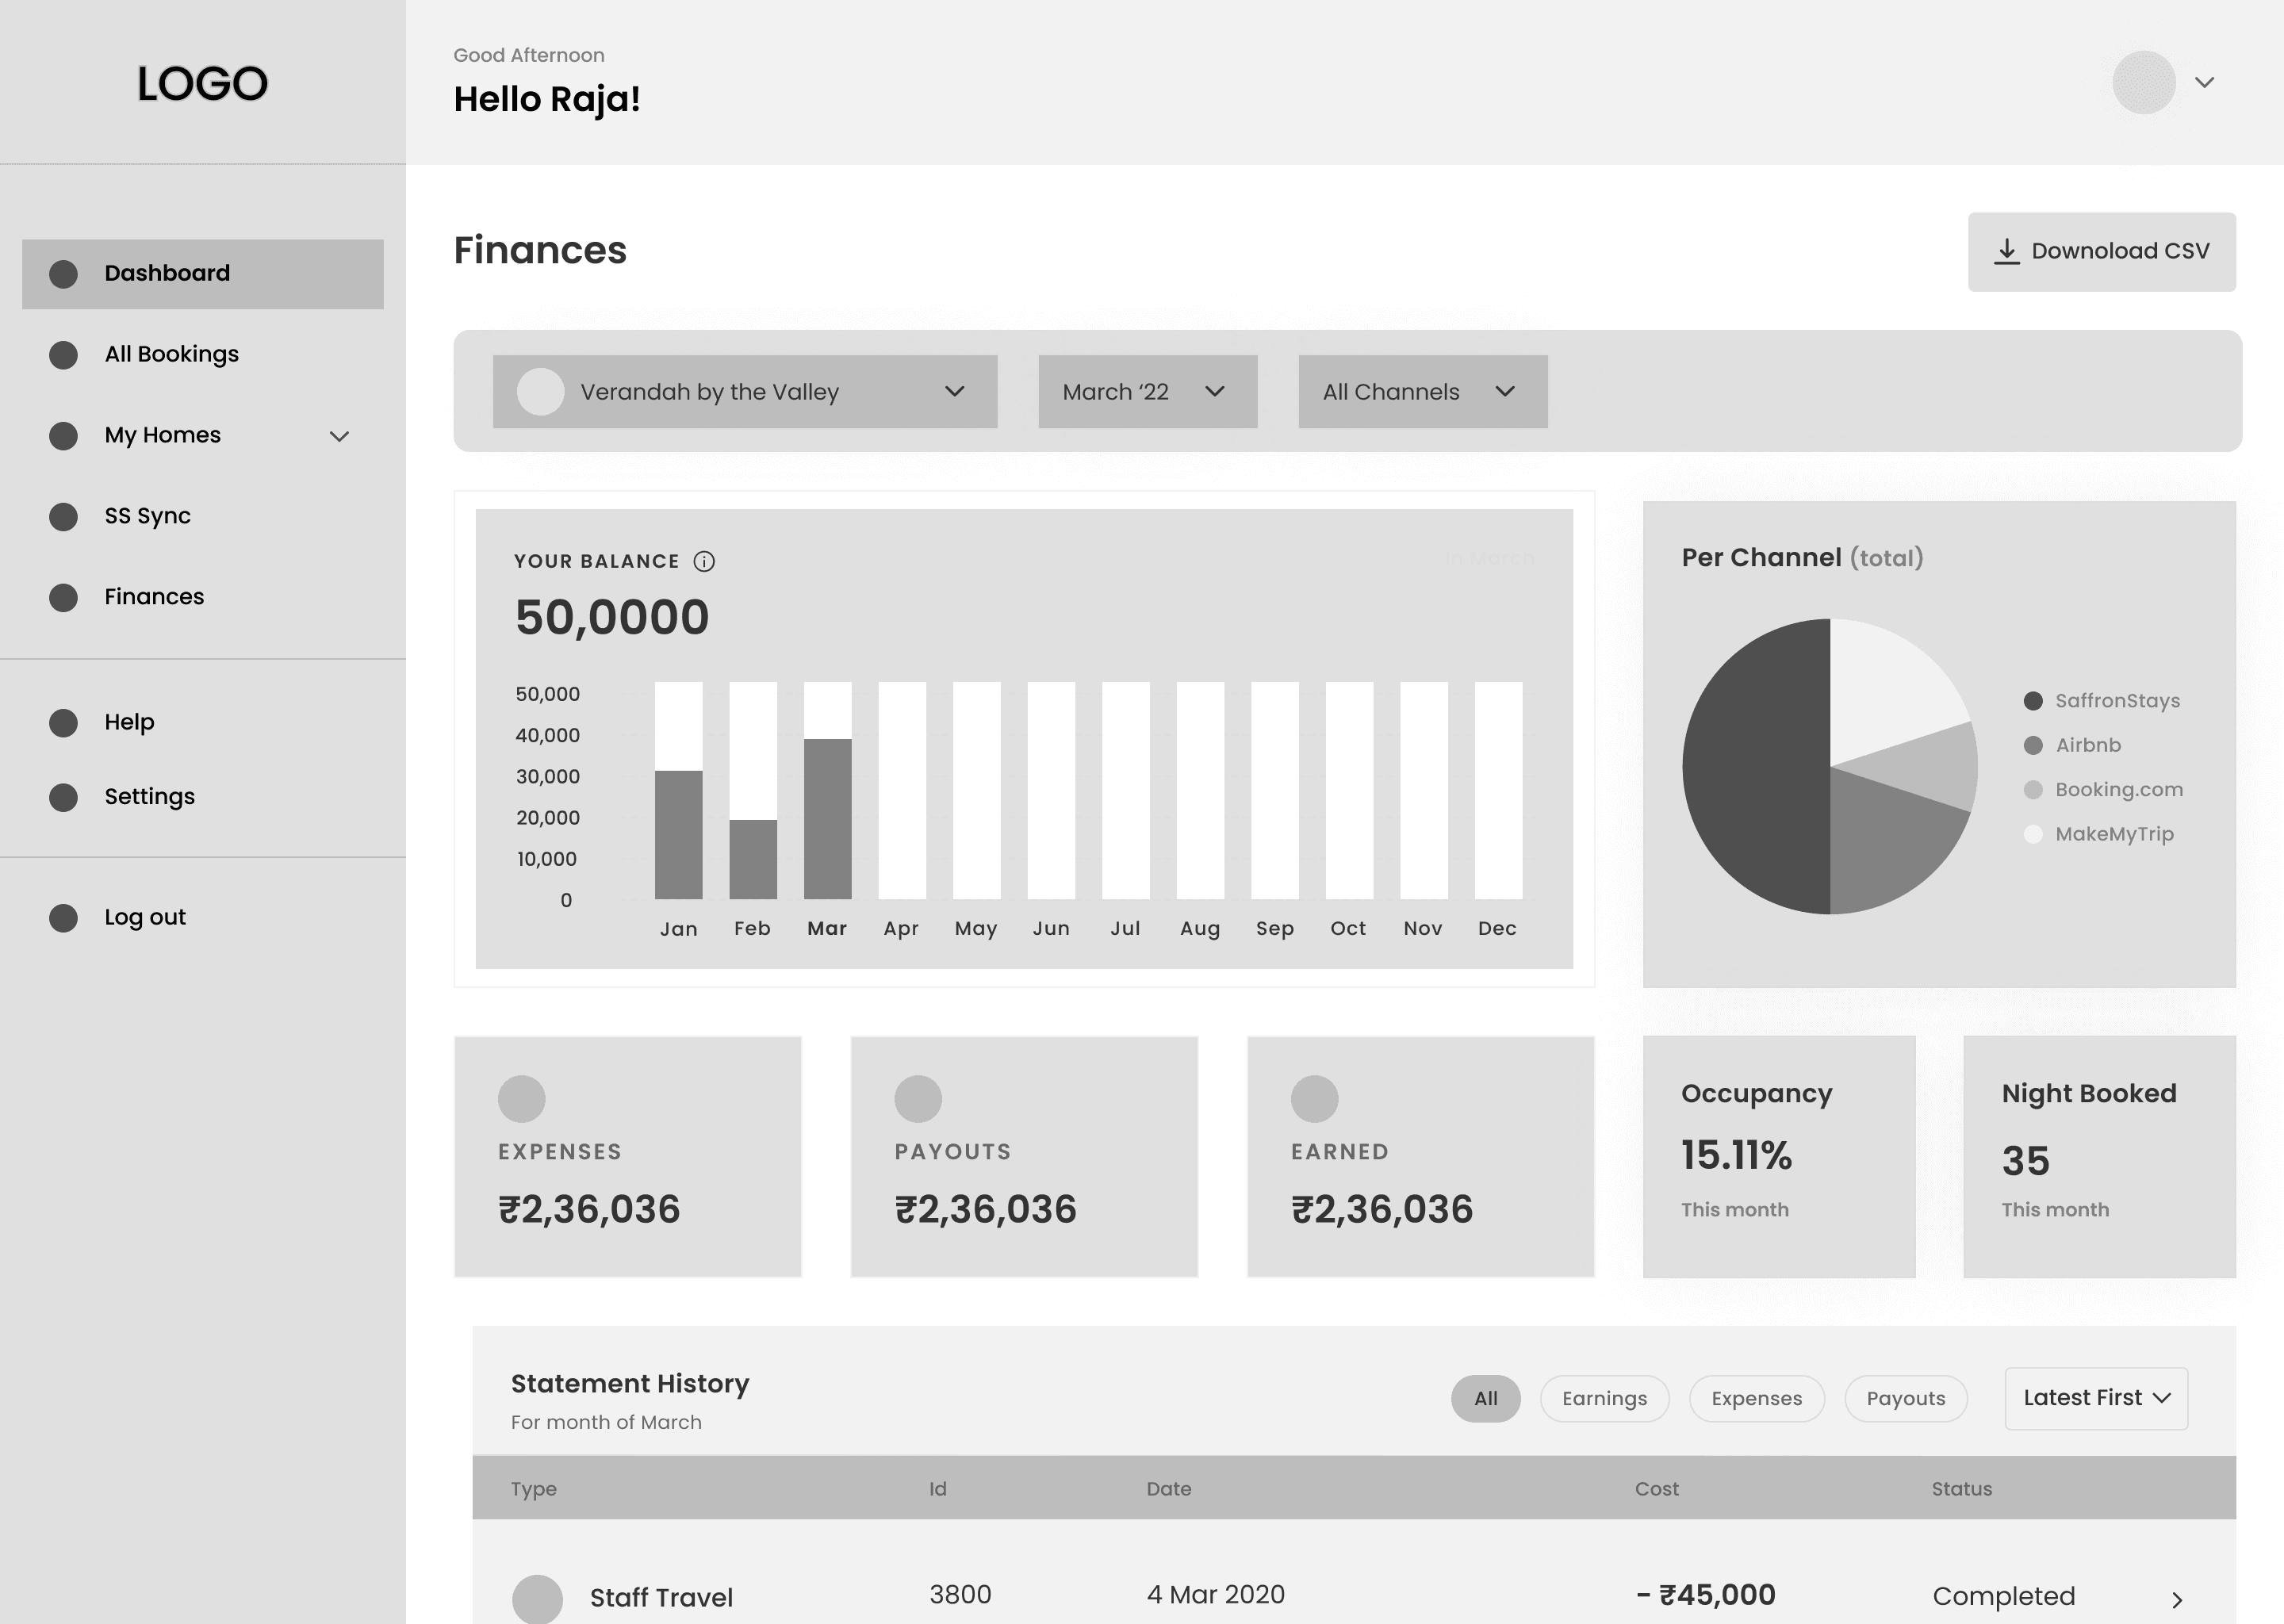Click Log out in sidebar

pos(145,917)
